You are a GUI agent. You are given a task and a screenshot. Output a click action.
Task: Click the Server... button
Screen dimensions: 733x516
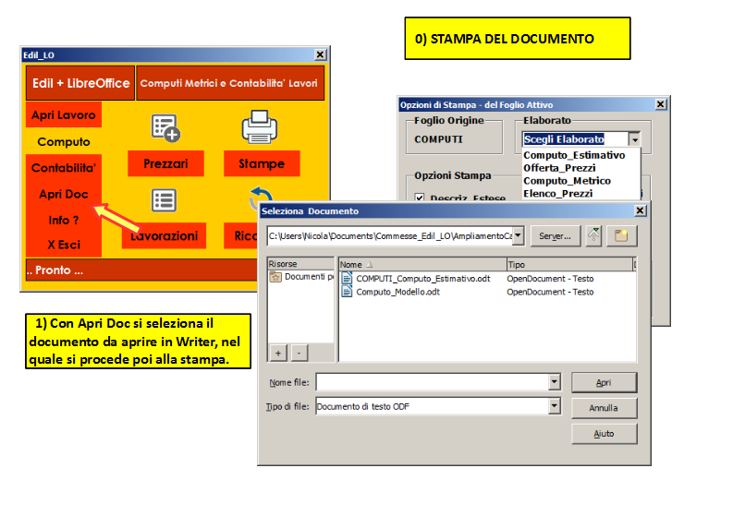[555, 235]
